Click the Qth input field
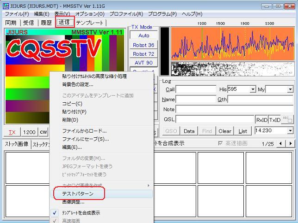This screenshot has width=298, height=223. point(261,99)
